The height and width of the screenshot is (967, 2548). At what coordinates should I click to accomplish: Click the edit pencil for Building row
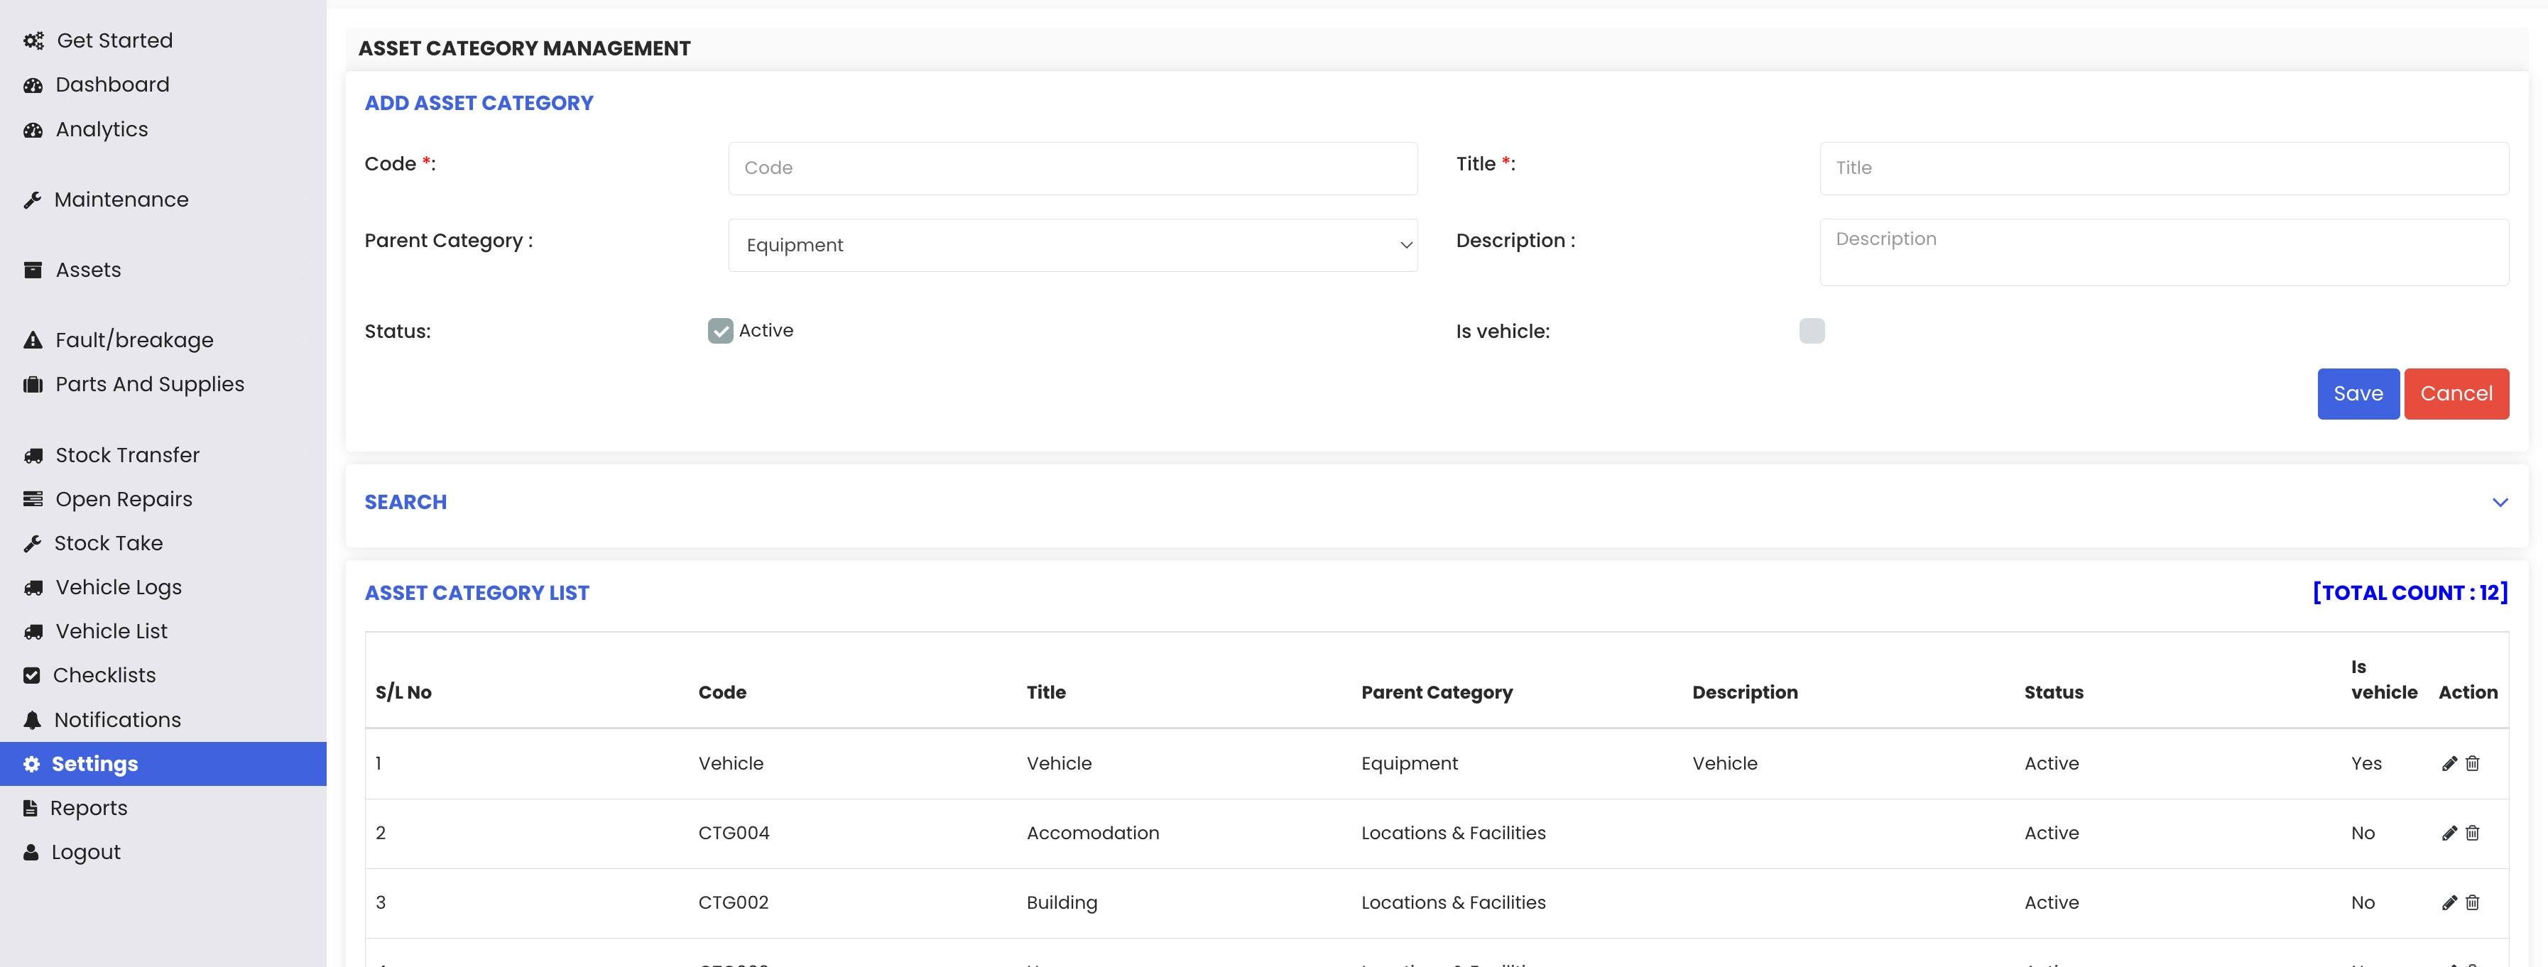[2449, 902]
